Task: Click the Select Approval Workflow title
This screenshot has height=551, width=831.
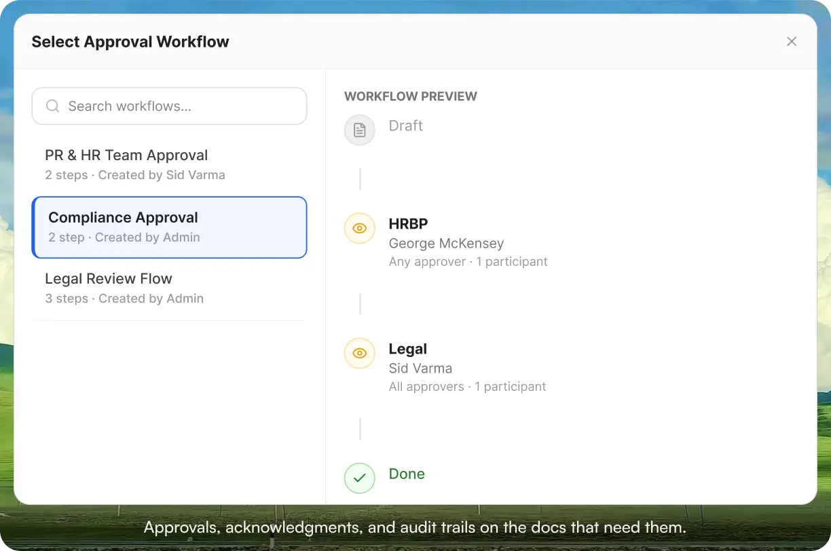Action: tap(130, 41)
